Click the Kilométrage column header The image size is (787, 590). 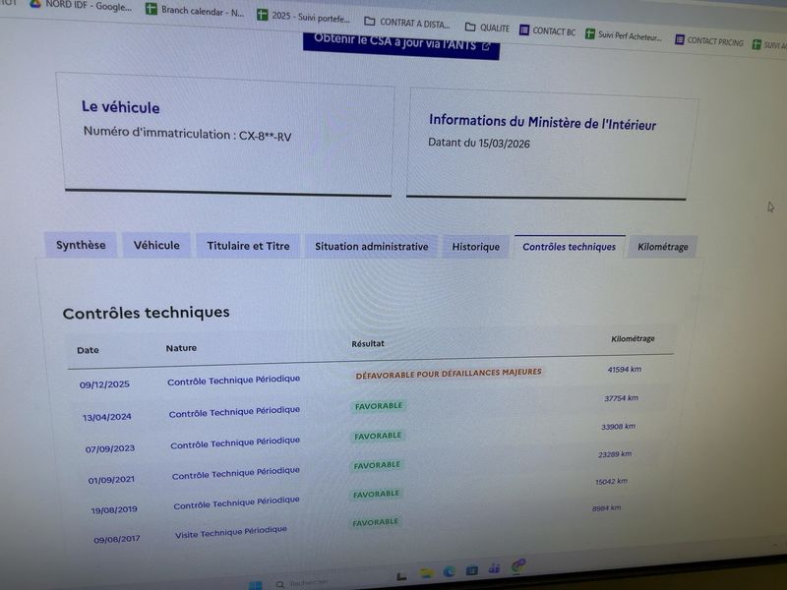[x=633, y=339]
